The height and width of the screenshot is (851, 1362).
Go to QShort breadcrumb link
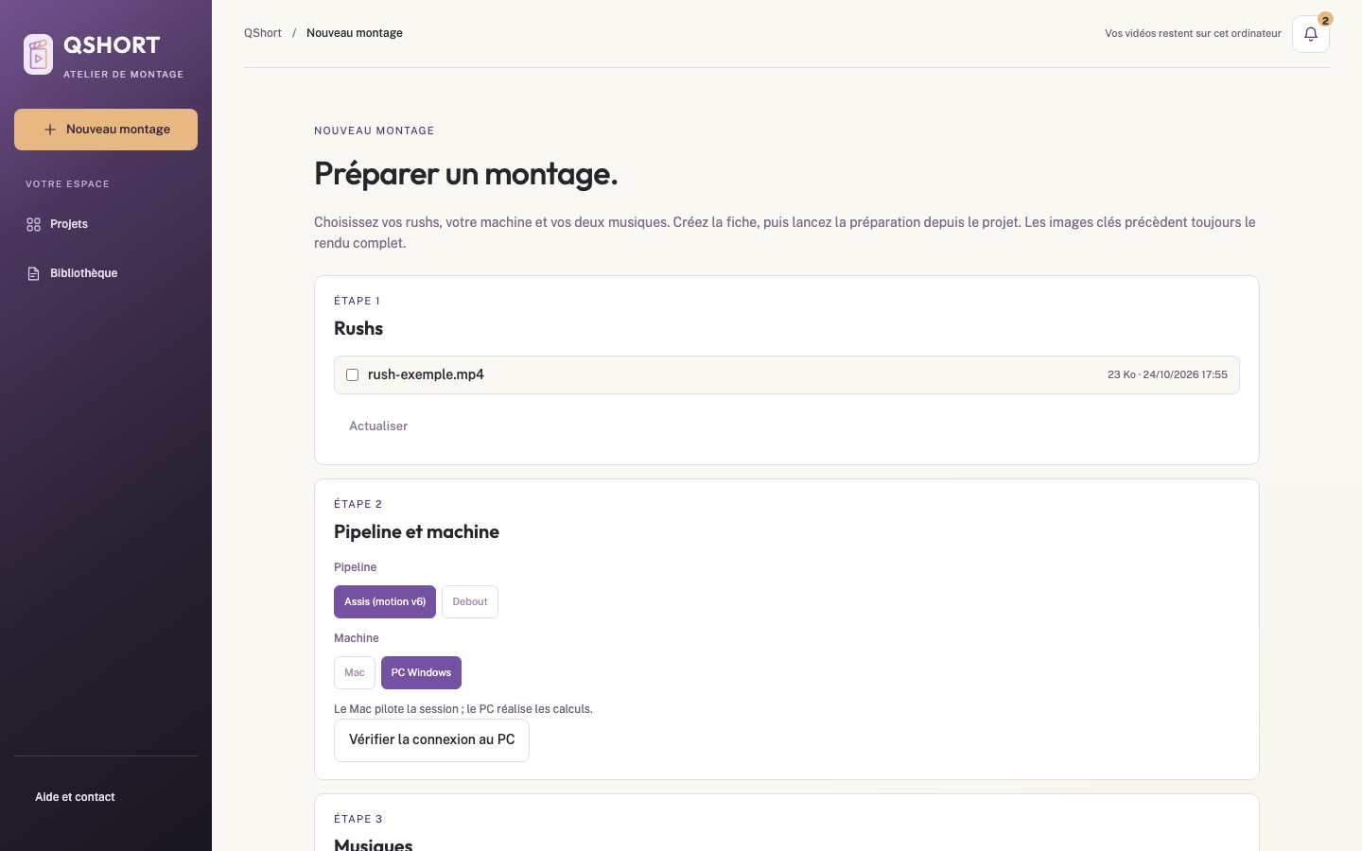tap(263, 33)
